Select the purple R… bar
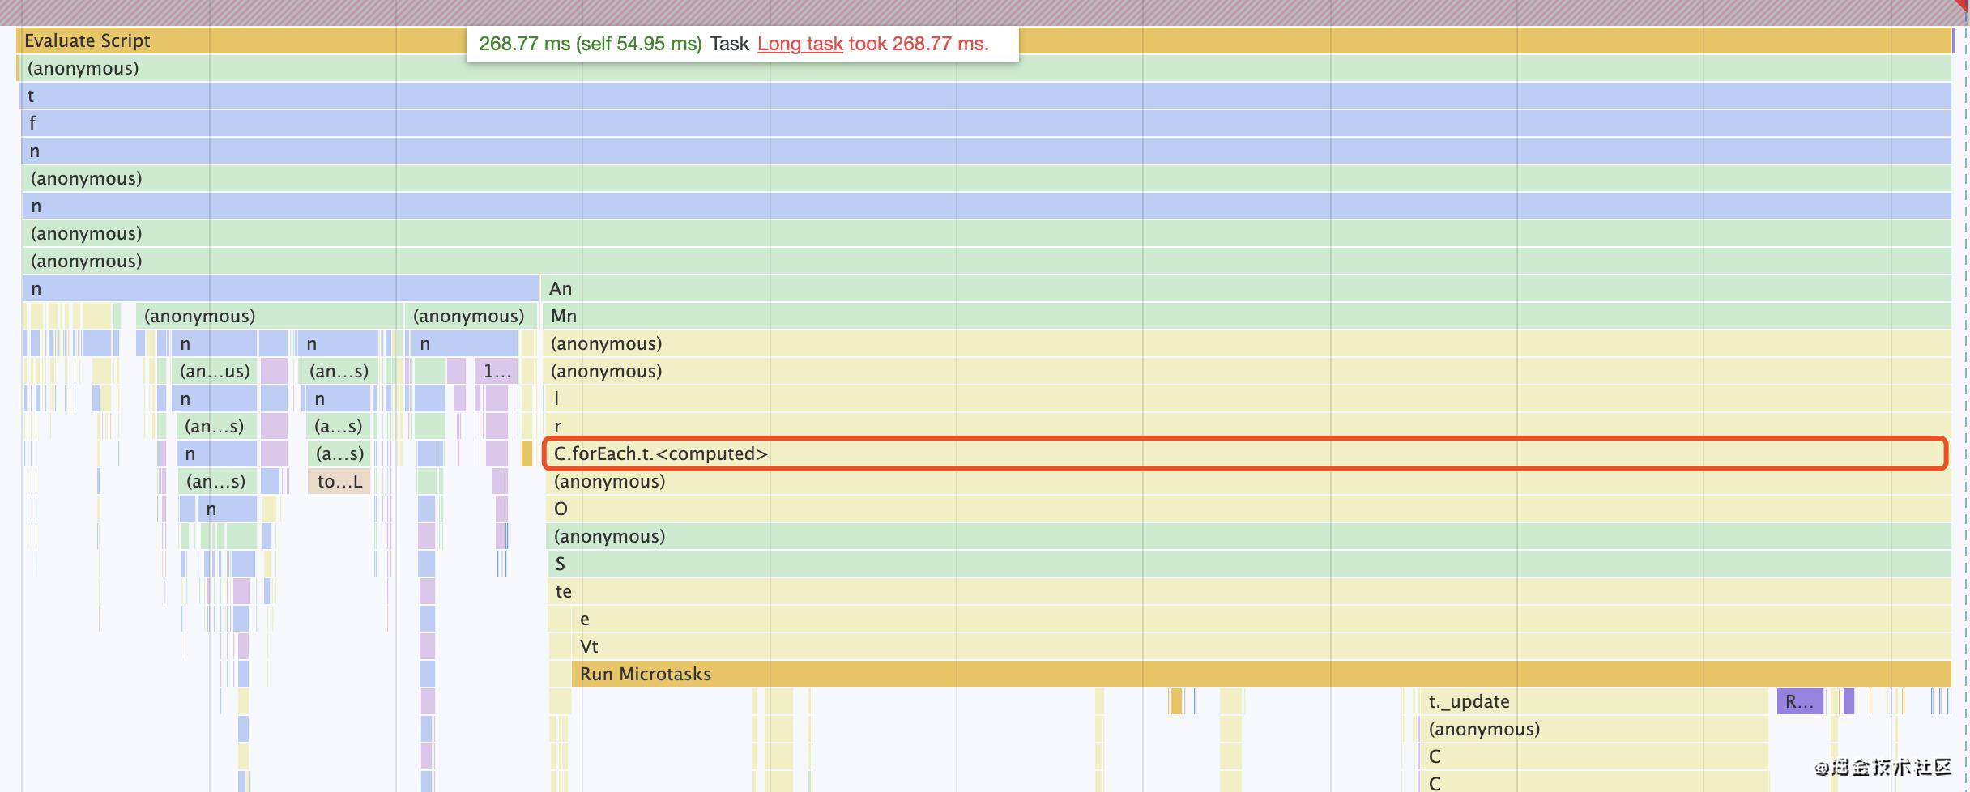The image size is (1970, 792). coord(1800,701)
